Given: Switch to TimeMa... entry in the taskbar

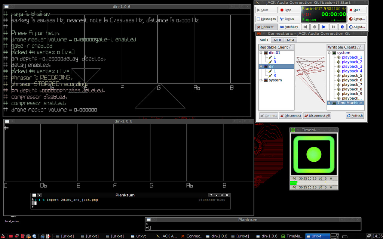Looking at the screenshot, I should click(292, 236).
